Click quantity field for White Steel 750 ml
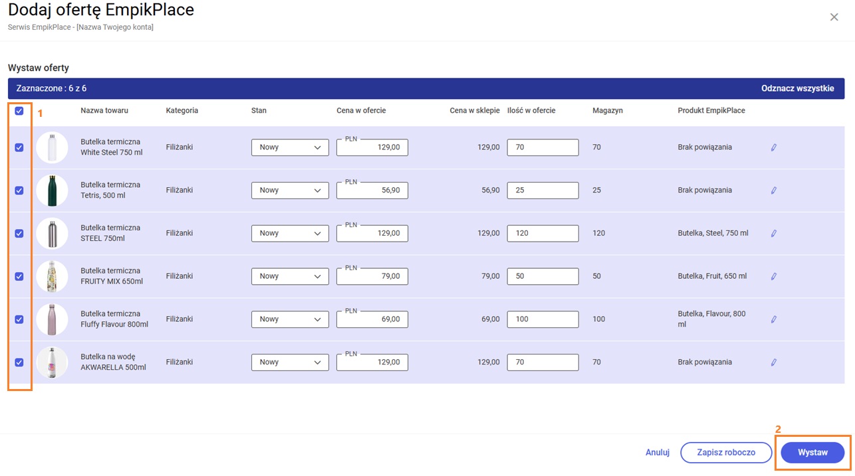This screenshot has width=855, height=476. pos(543,147)
